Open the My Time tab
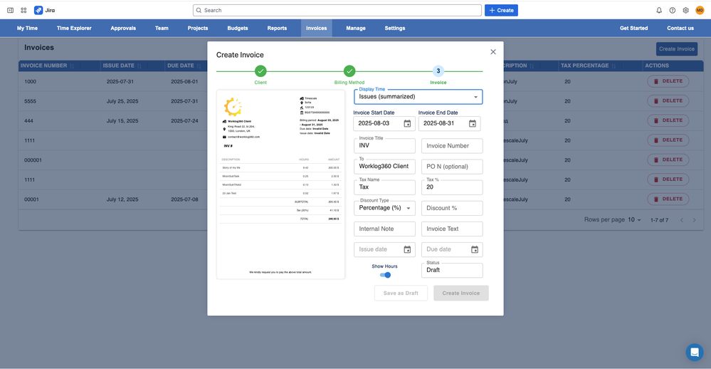This screenshot has height=369, width=711. (27, 28)
